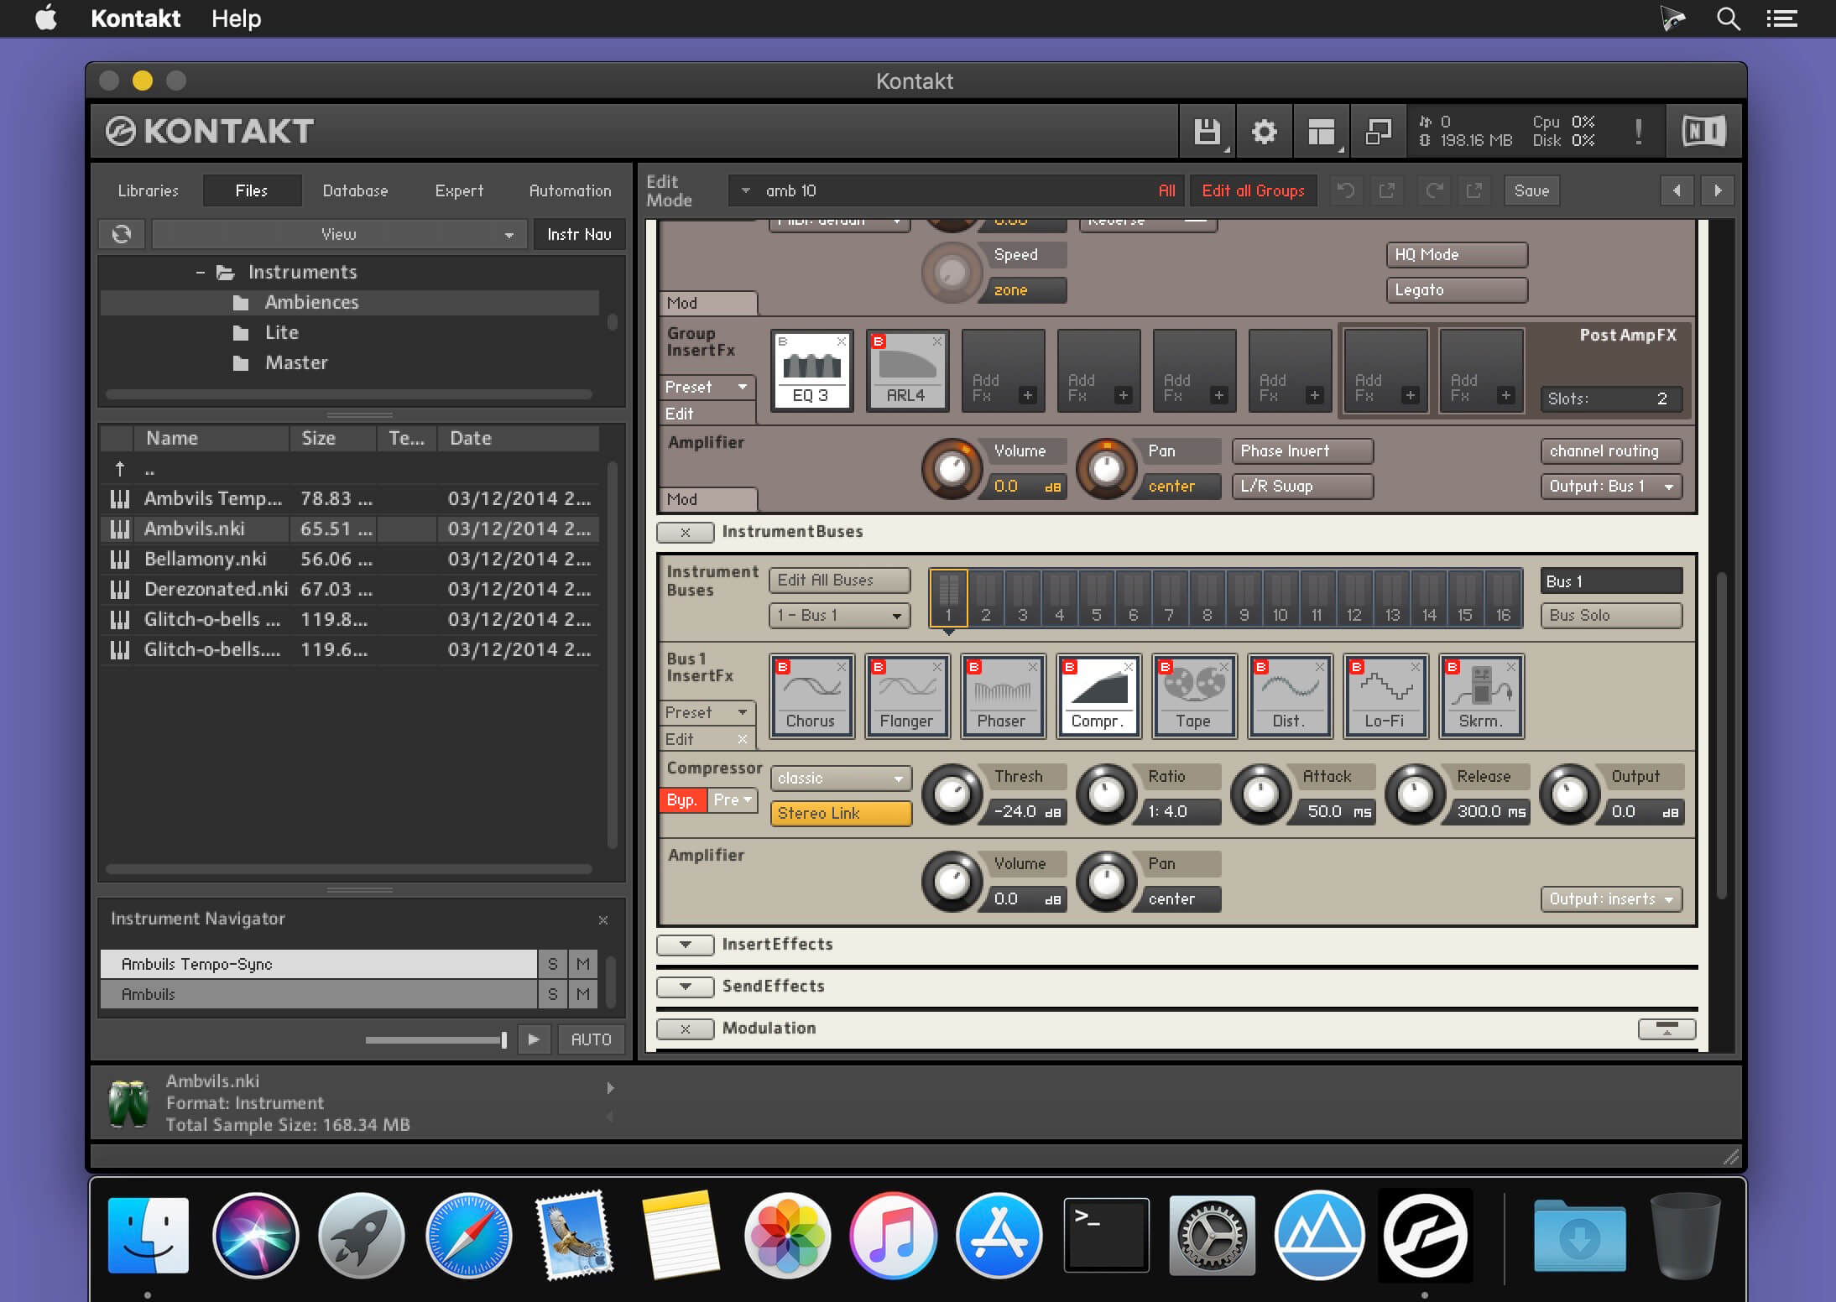Toggle the compressor Byp. bypass button

pyautogui.click(x=682, y=800)
